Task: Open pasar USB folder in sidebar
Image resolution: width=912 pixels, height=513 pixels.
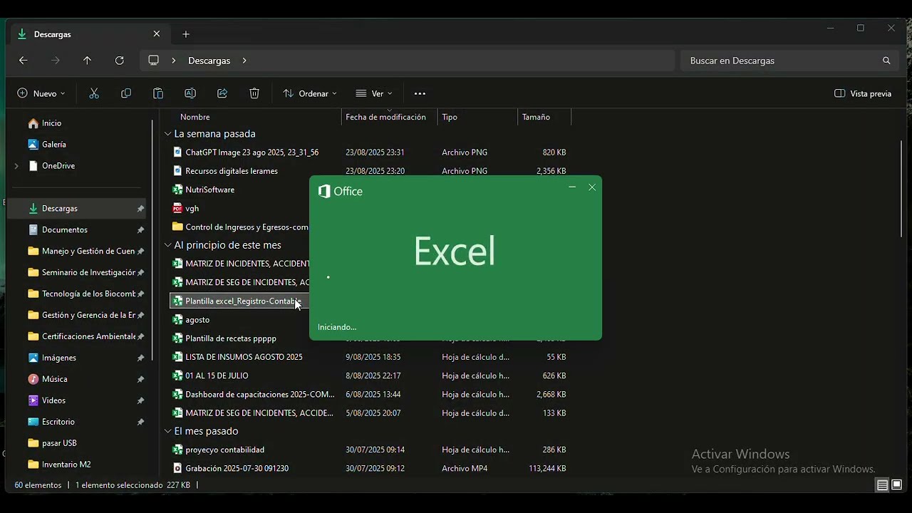Action: [x=59, y=443]
